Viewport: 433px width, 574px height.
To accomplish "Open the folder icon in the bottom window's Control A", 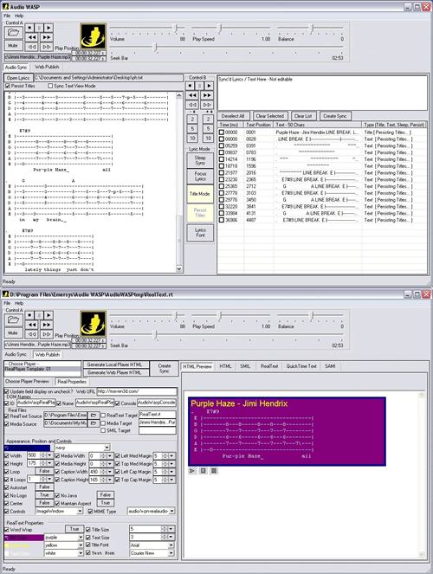I will pyautogui.click(x=14, y=320).
